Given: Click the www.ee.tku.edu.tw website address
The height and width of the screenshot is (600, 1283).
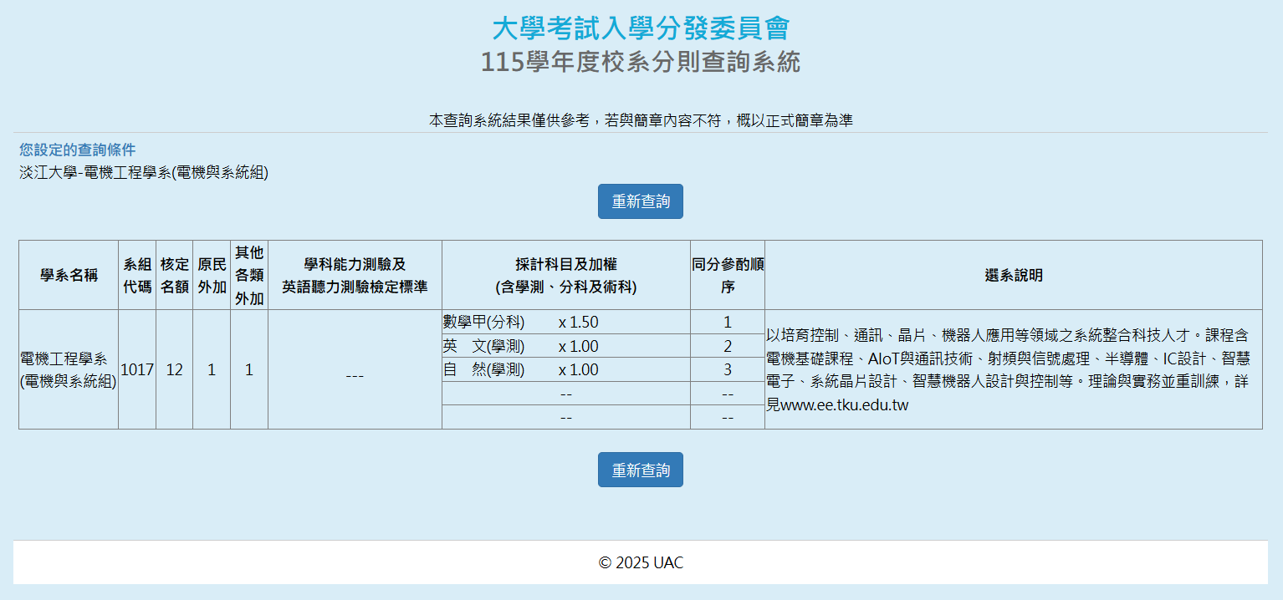Looking at the screenshot, I should coord(844,405).
